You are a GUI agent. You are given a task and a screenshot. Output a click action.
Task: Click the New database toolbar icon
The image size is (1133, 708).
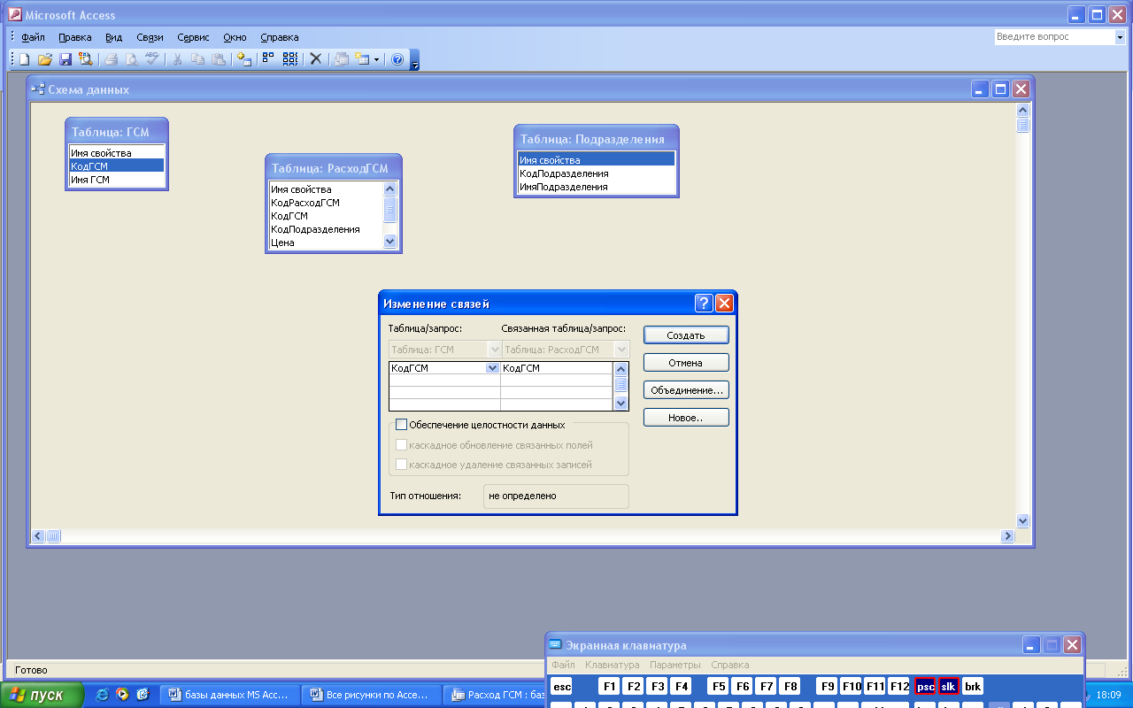[25, 59]
